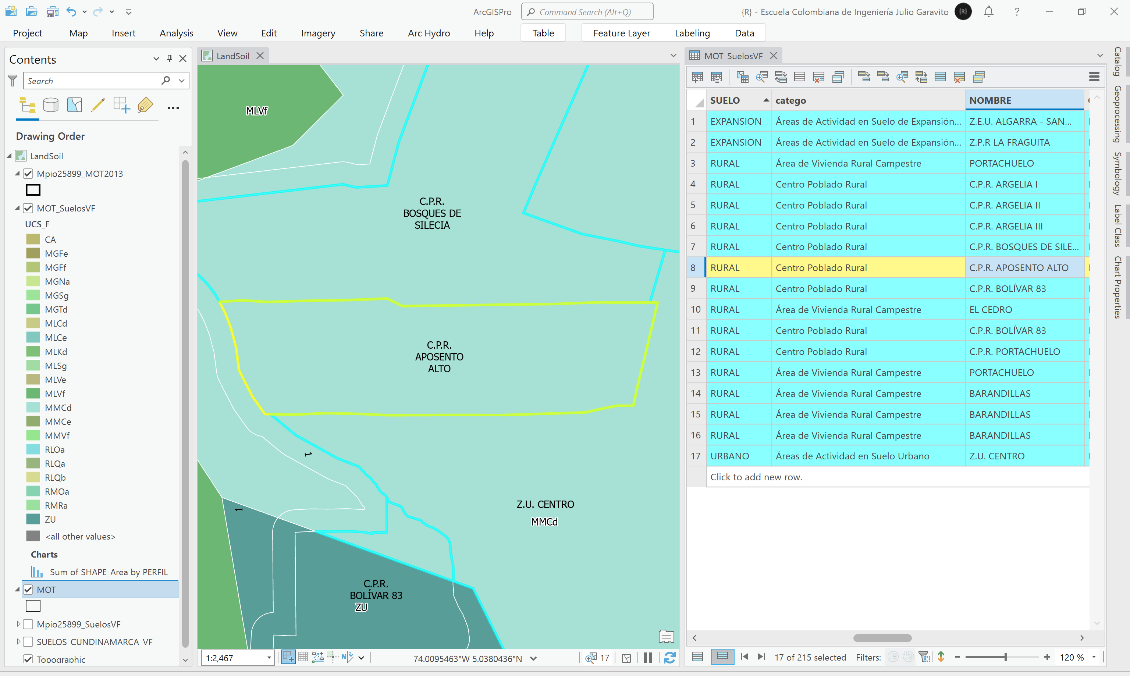Viewport: 1130px width, 676px height.
Task: Open the coordinate display units dropdown
Action: [533, 658]
